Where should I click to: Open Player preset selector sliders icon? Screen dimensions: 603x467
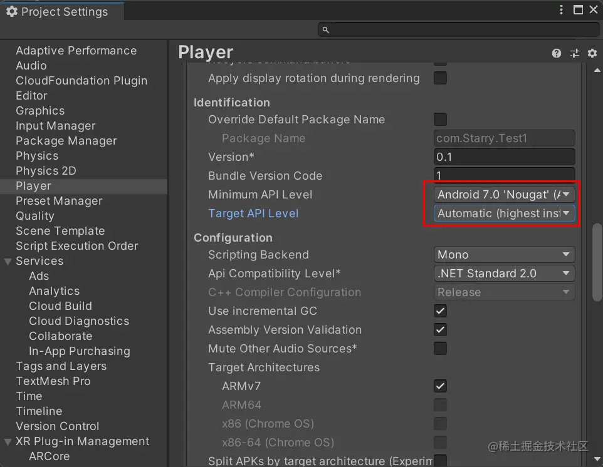(575, 53)
